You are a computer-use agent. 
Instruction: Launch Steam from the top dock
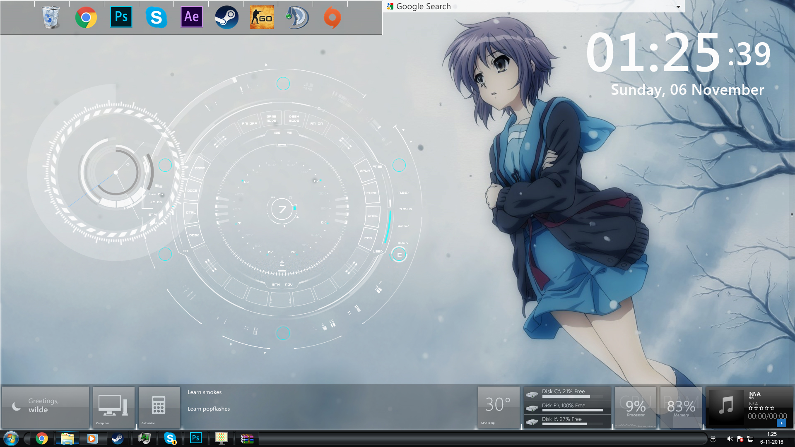[x=226, y=17]
